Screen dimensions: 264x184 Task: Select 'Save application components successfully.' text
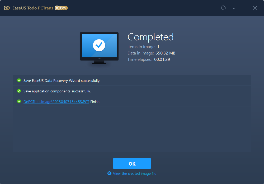57,91
